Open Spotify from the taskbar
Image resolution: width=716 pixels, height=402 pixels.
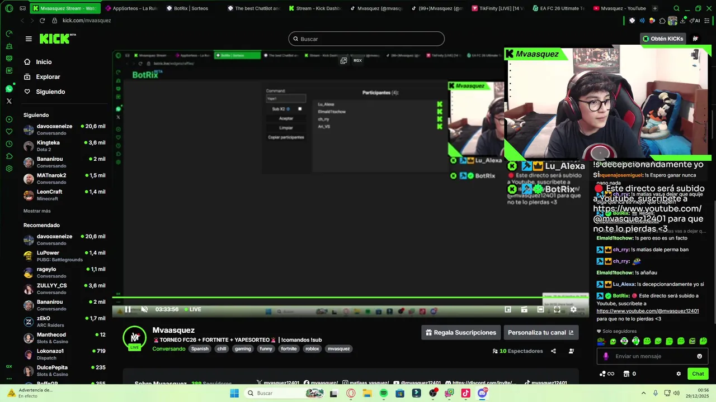click(384, 393)
